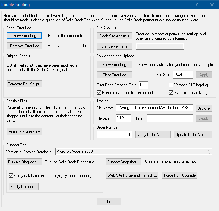219x211 pixels.
Task: Browse for the tracing file name
Action: coord(204,108)
